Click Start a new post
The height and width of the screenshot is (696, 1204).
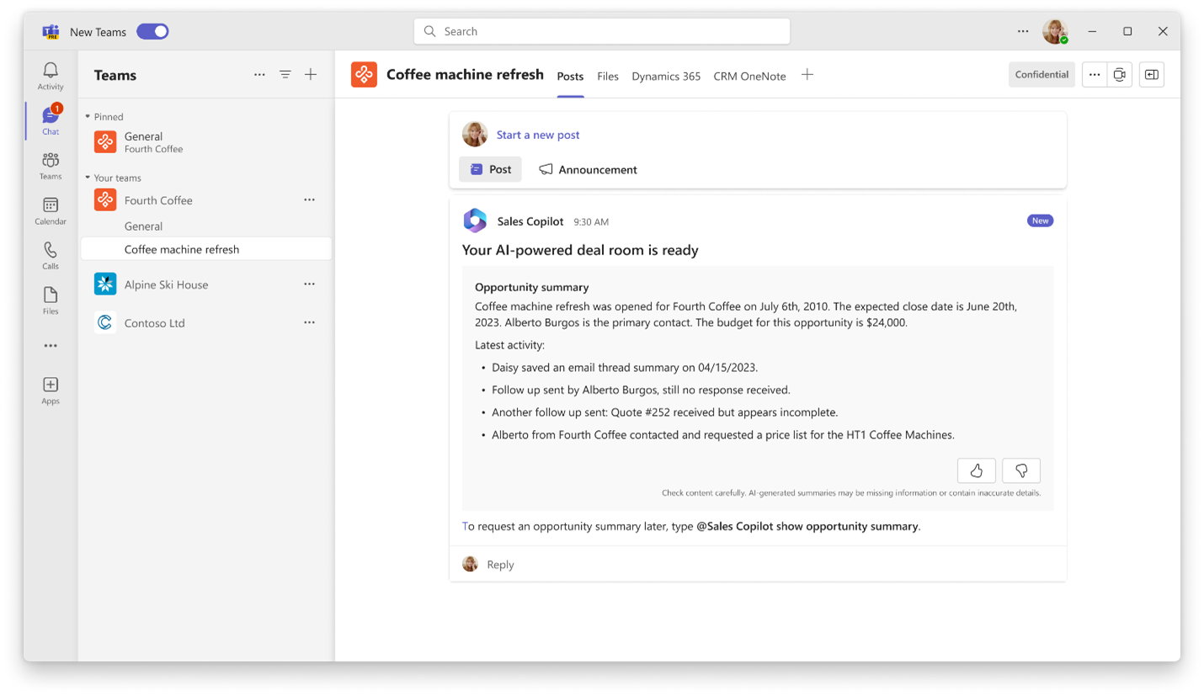coord(538,135)
